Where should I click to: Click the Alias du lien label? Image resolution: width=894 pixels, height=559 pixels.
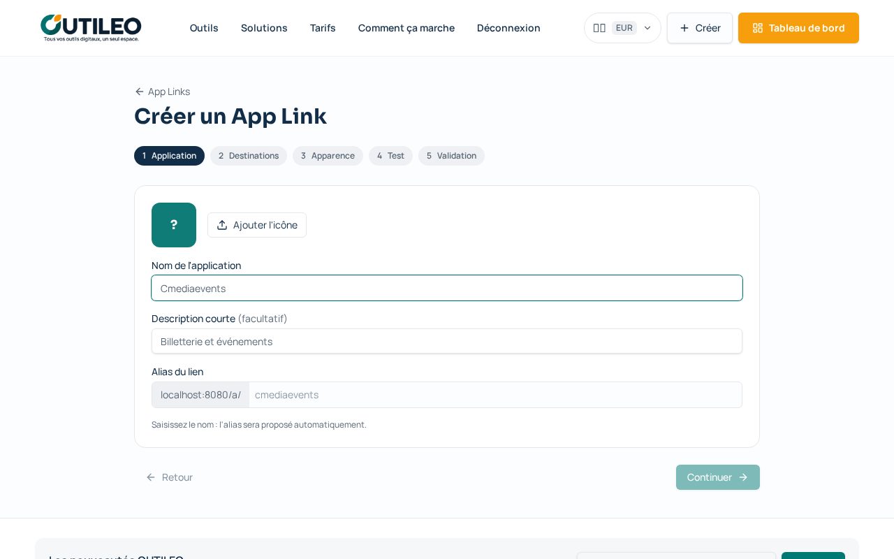177,372
